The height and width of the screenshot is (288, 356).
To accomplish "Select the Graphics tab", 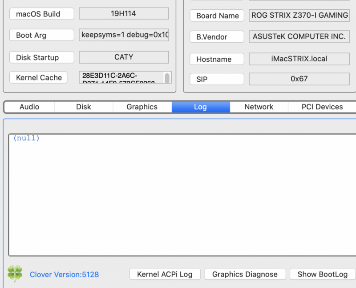I will click(142, 107).
